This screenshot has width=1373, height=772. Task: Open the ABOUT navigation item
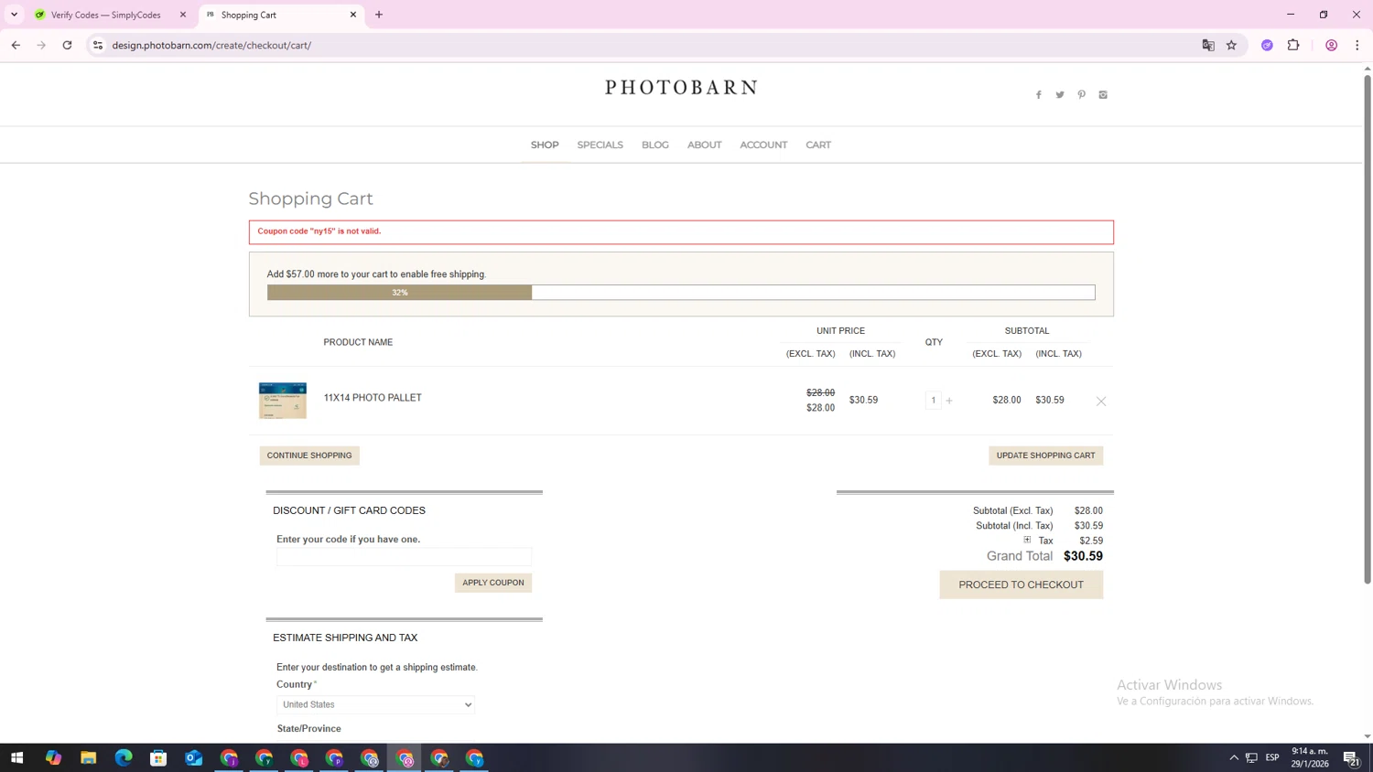tap(705, 145)
